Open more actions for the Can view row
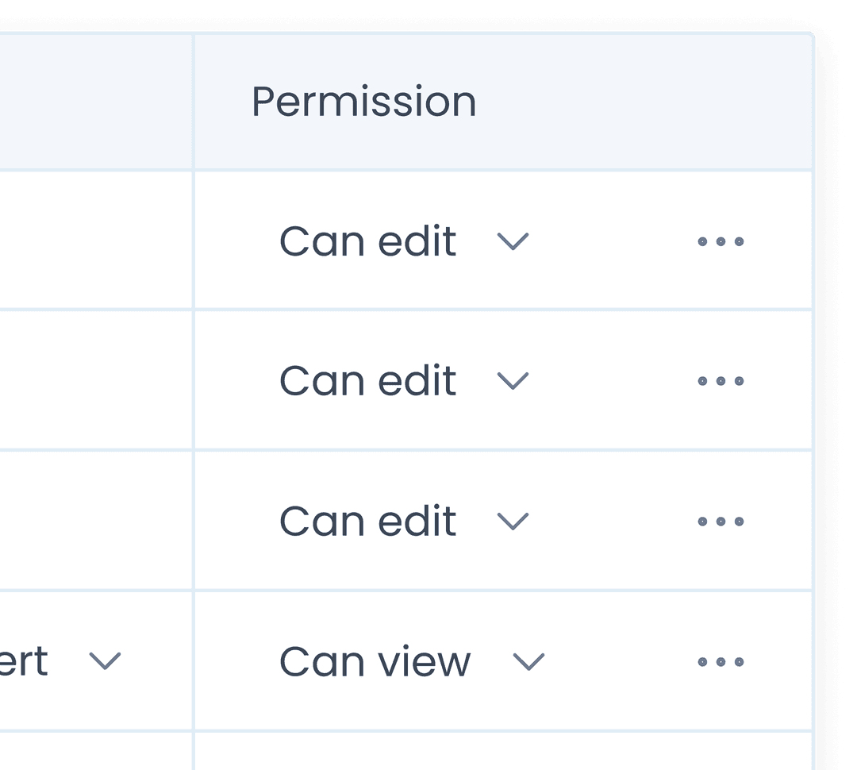Image resolution: width=857 pixels, height=770 pixels. pos(721,661)
